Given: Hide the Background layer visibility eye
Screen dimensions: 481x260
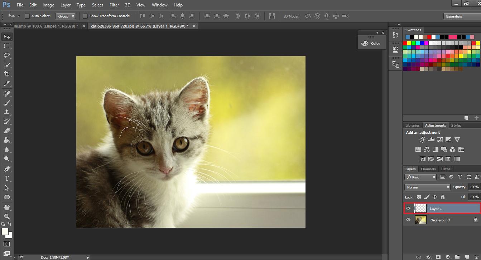Looking at the screenshot, I should coord(408,220).
